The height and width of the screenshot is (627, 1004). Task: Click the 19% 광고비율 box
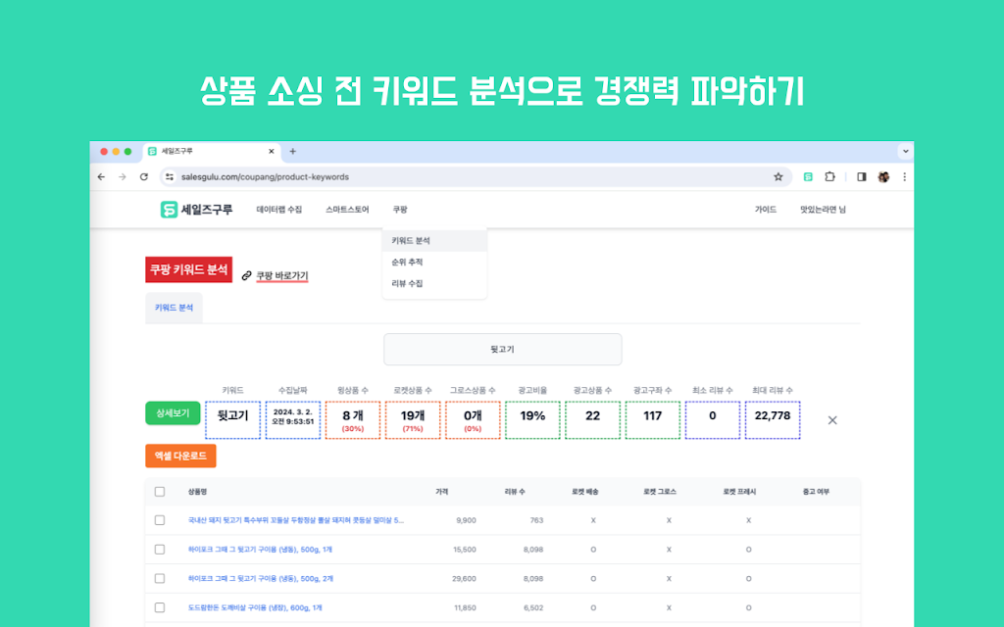[532, 420]
